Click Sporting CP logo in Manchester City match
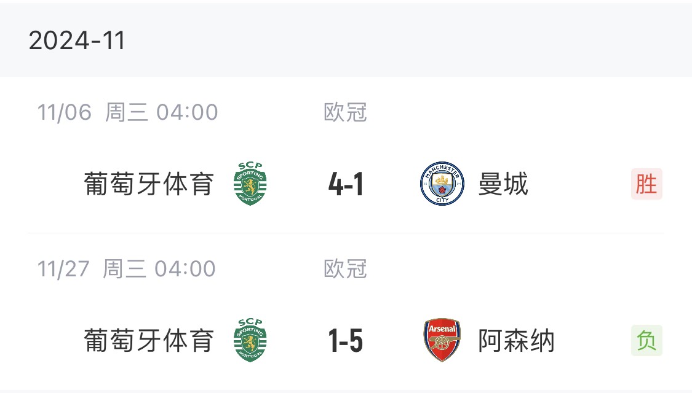Screen dimensions: 692x393 pos(250,184)
